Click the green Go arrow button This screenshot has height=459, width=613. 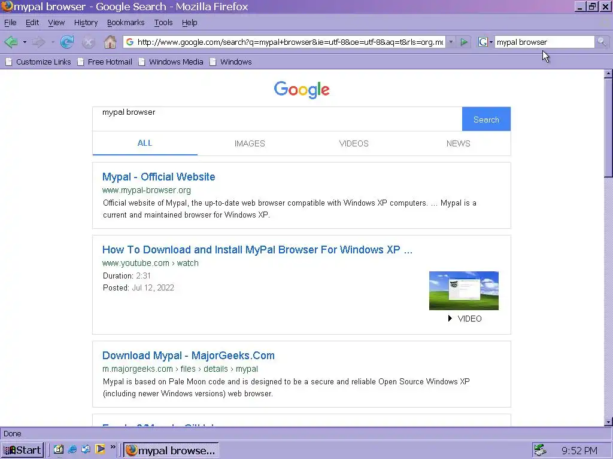(464, 42)
